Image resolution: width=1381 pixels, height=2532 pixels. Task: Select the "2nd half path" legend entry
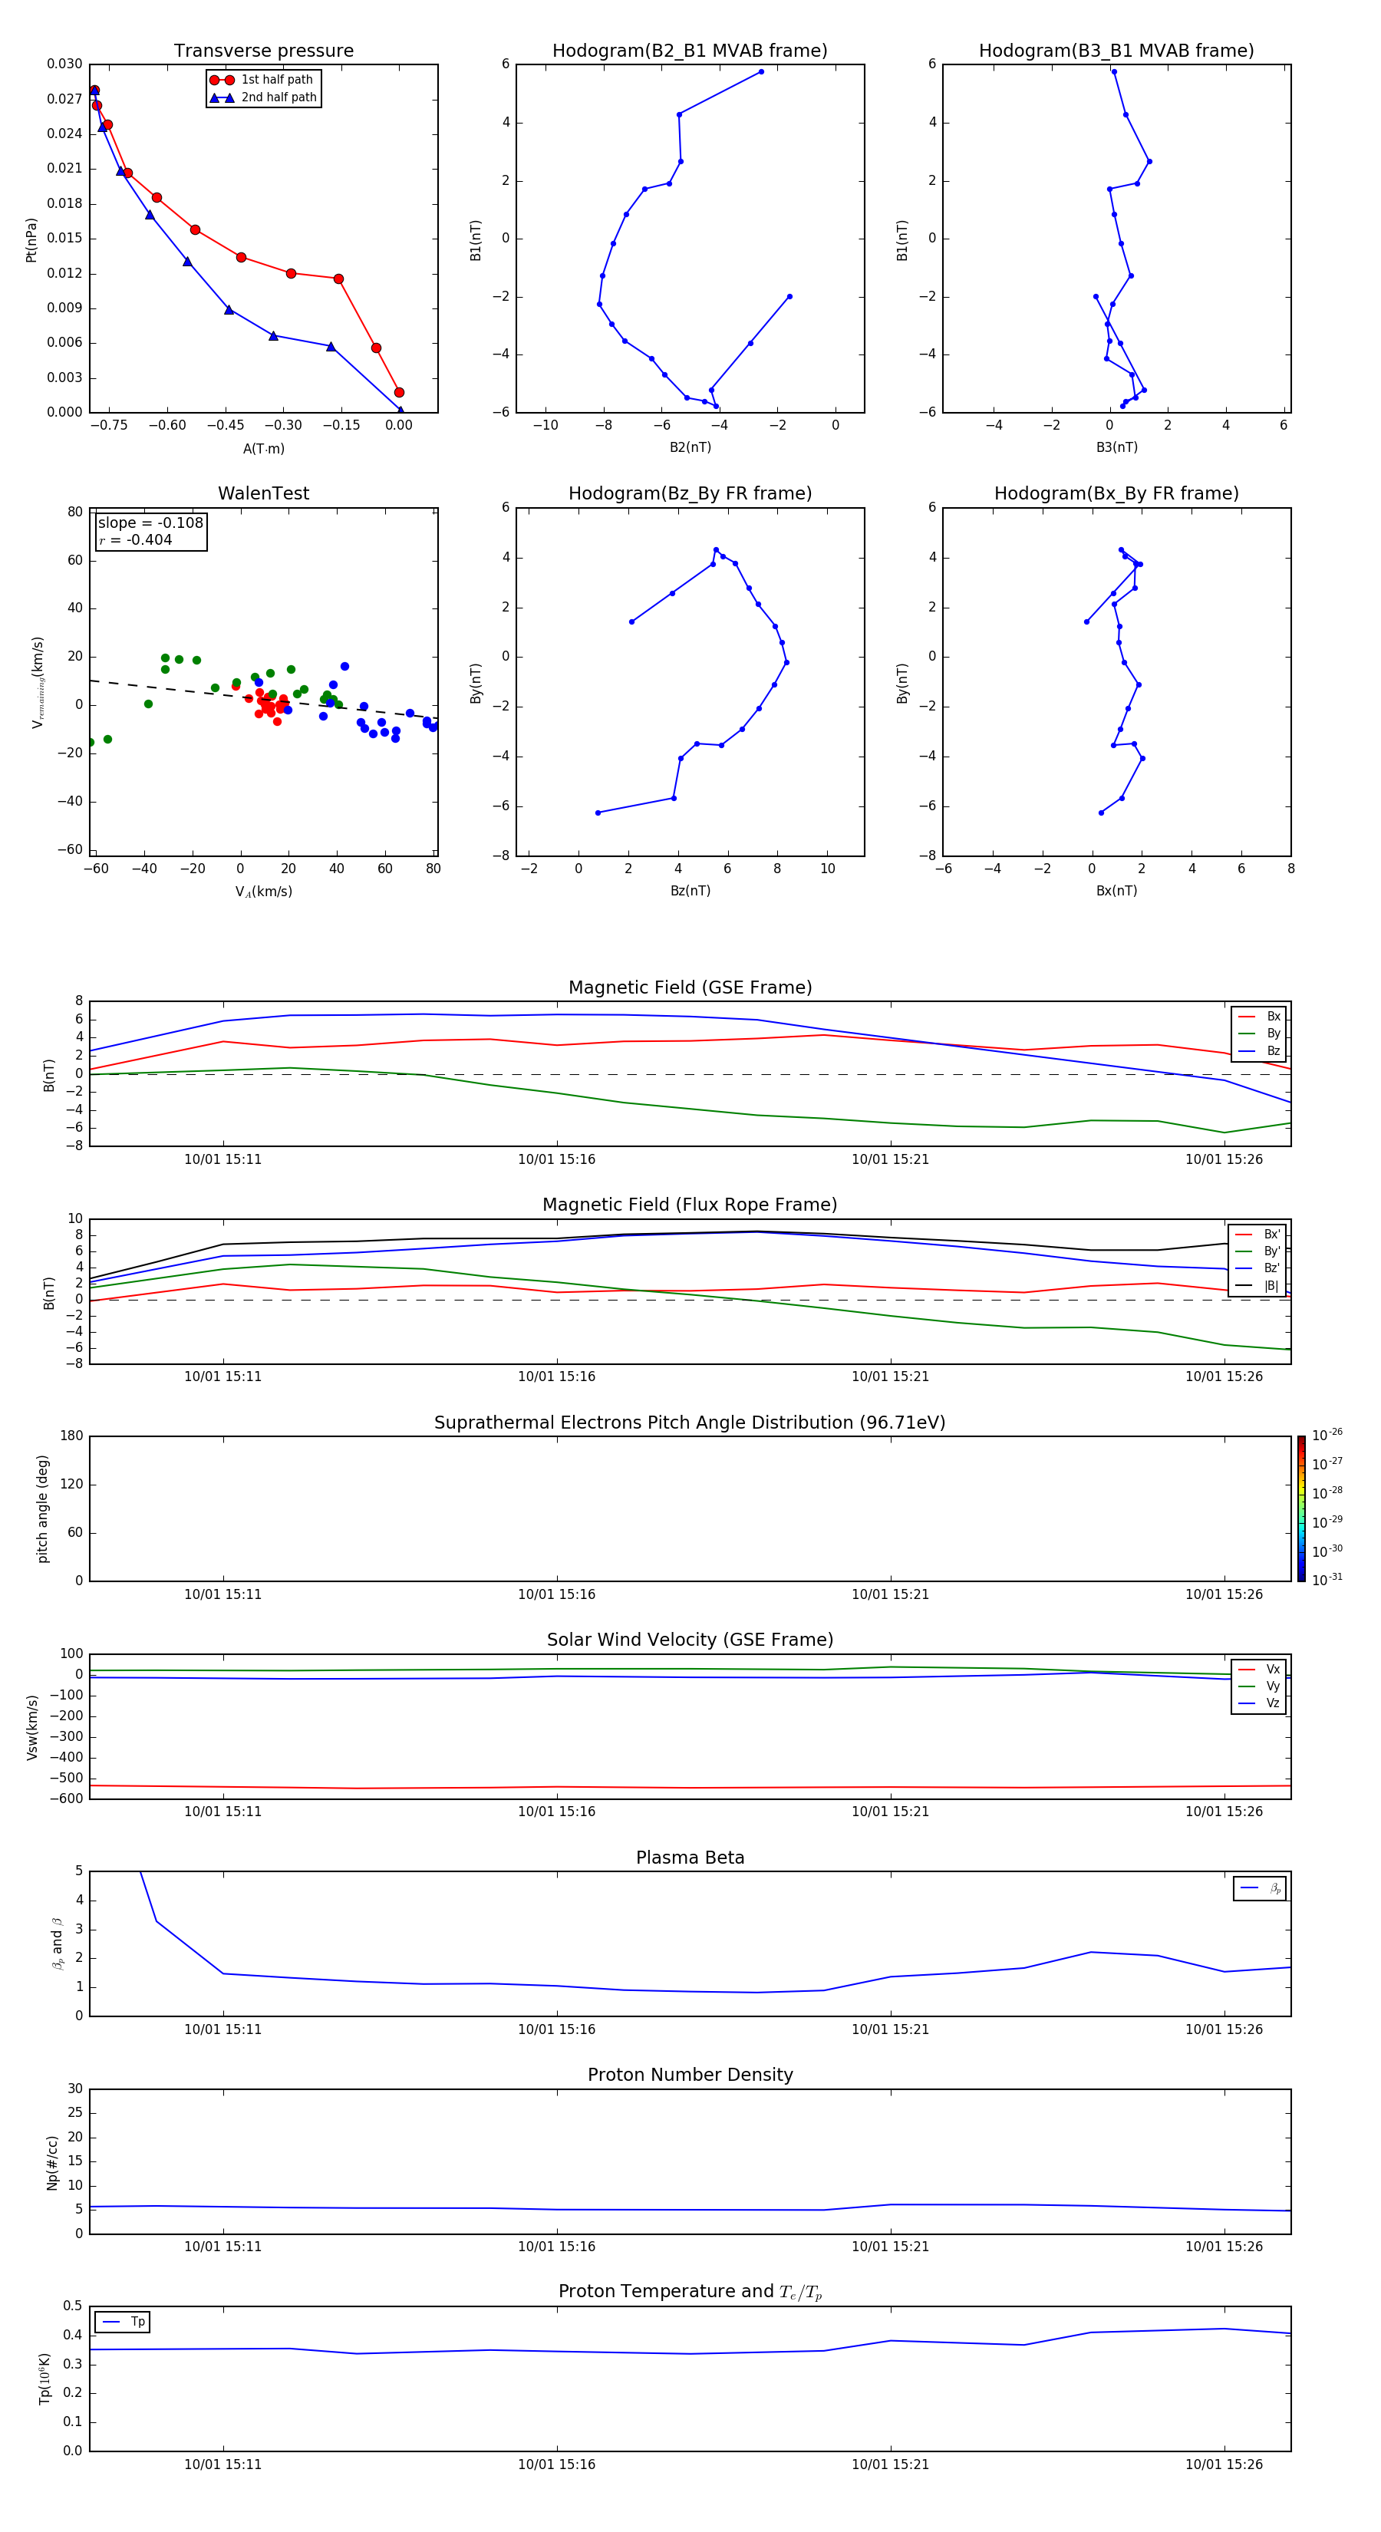point(262,97)
